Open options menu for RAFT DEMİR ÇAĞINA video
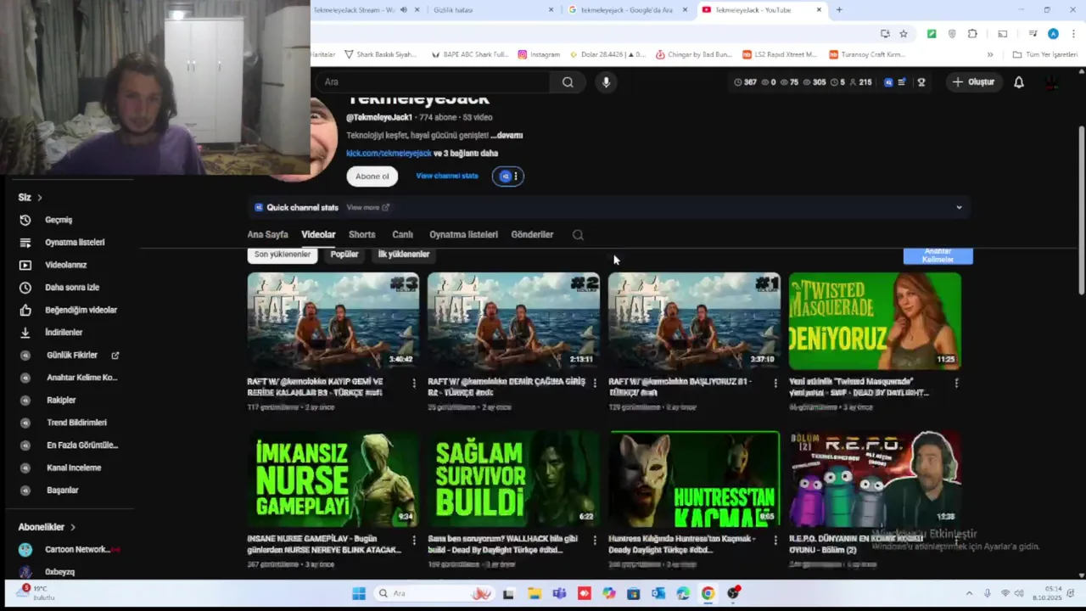Viewport: 1086px width, 611px height. pyautogui.click(x=595, y=384)
